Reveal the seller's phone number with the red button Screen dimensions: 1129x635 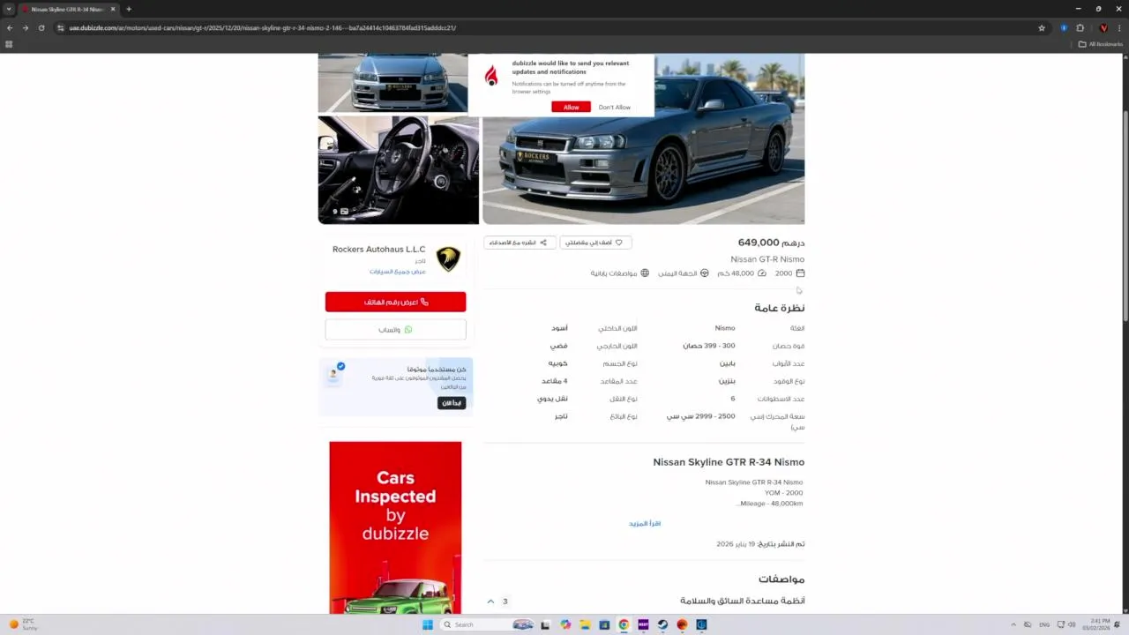click(395, 302)
